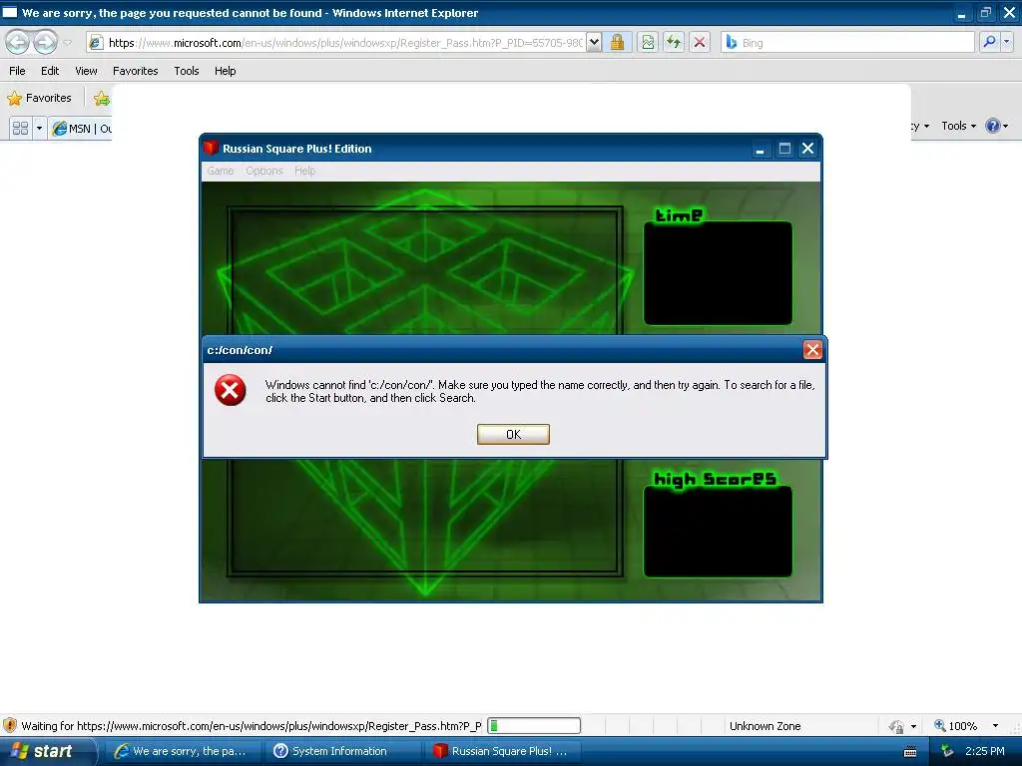The height and width of the screenshot is (766, 1022).
Task: Close the c:/con/con/ error dialog
Action: (x=812, y=350)
